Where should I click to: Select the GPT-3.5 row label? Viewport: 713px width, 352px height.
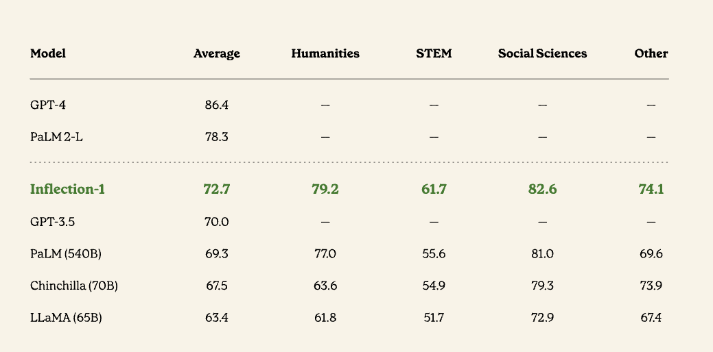click(52, 221)
